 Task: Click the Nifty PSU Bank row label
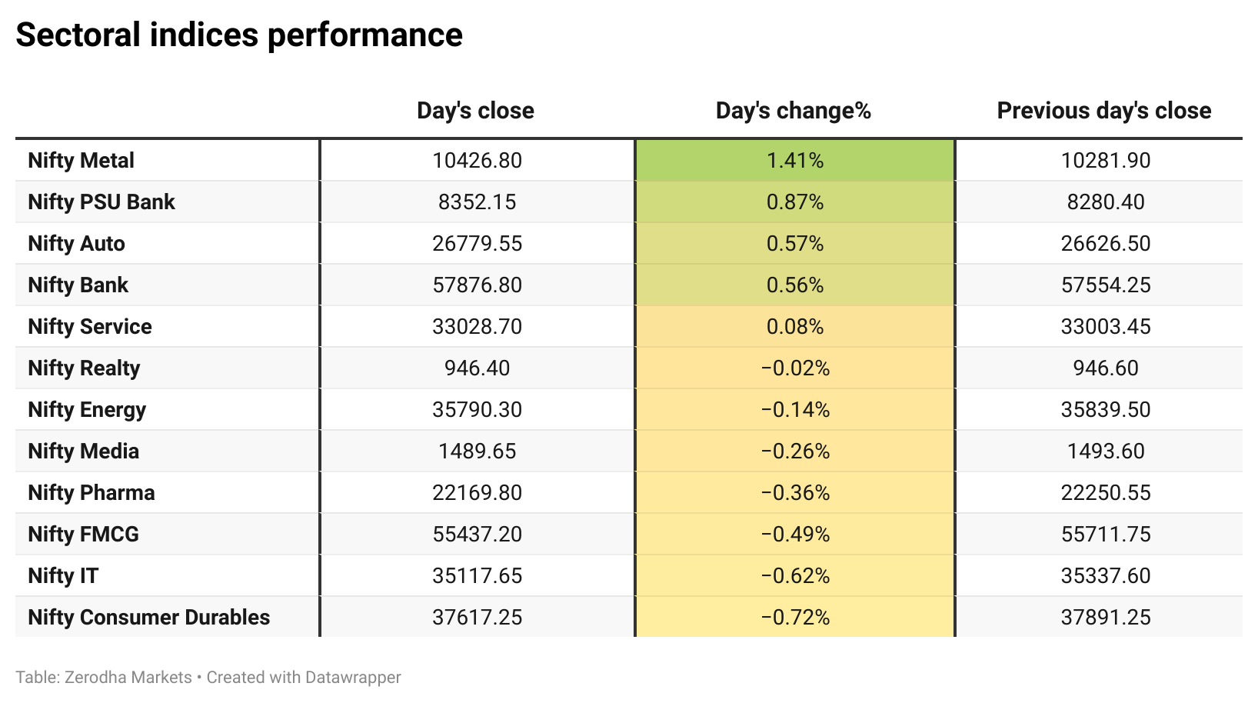pyautogui.click(x=102, y=202)
